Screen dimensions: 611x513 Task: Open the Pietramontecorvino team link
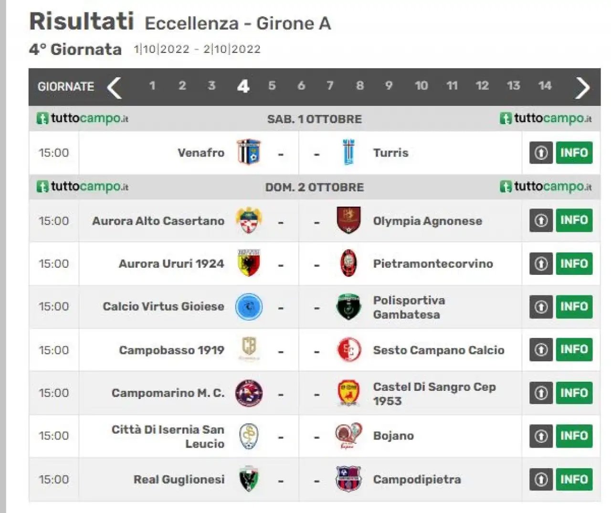[x=433, y=263]
